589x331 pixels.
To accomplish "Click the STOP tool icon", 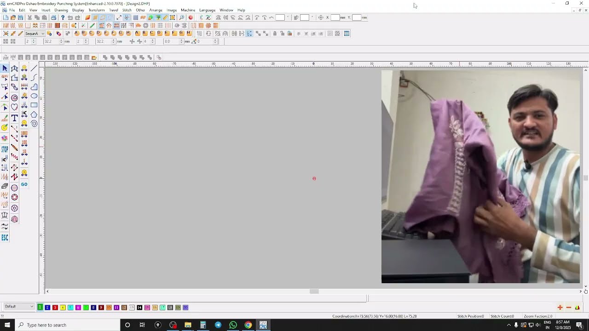I will (5, 149).
